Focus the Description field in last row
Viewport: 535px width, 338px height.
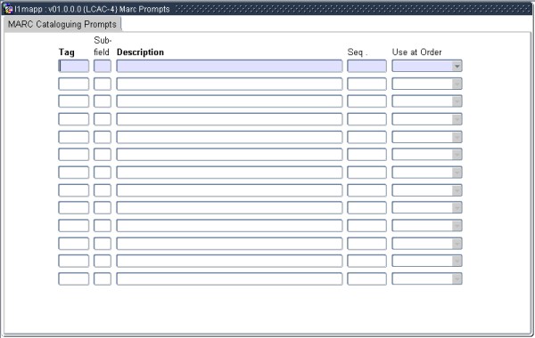[229, 278]
